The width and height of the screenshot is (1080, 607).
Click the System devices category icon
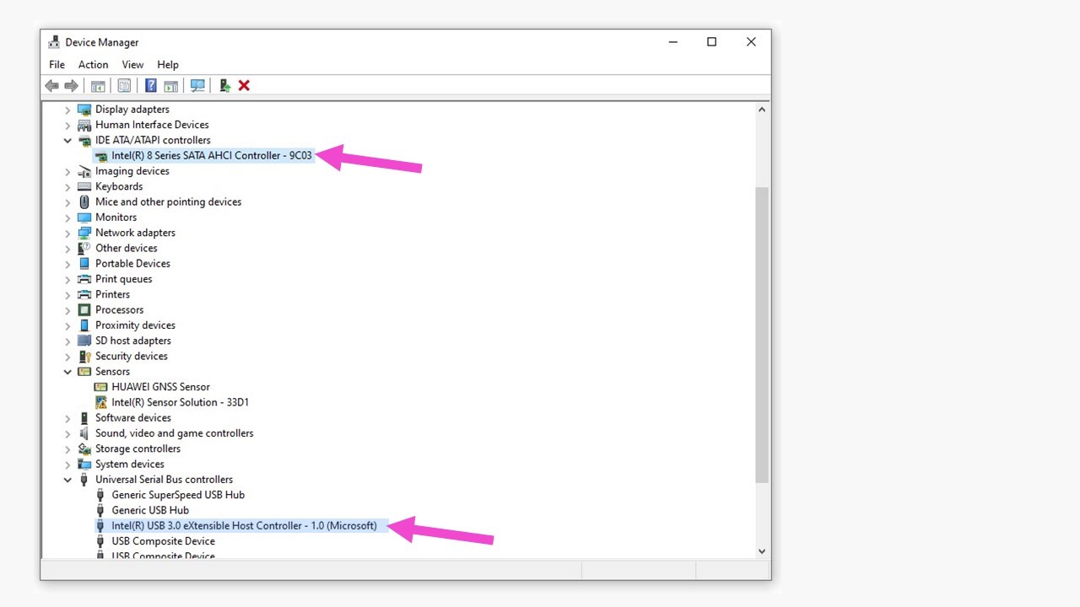click(84, 464)
